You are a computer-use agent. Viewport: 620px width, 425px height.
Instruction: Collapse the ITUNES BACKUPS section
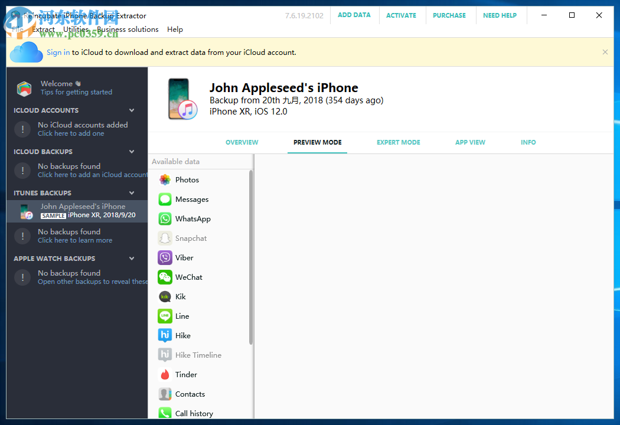point(131,192)
